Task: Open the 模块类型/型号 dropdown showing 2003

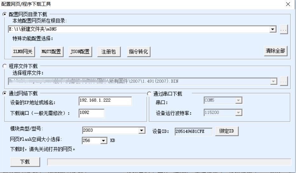Action: click(141, 130)
